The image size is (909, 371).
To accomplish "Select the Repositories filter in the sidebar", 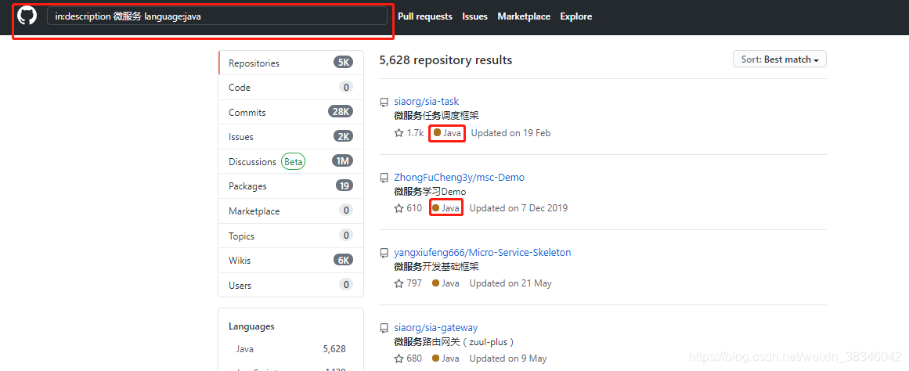I will pos(291,63).
